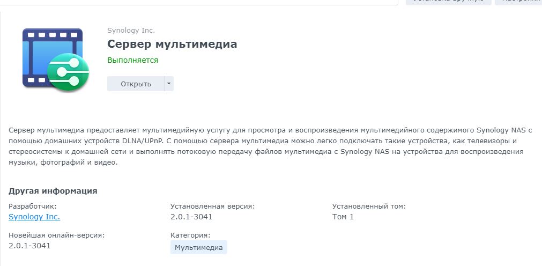Click the Разработчик label

33,206
